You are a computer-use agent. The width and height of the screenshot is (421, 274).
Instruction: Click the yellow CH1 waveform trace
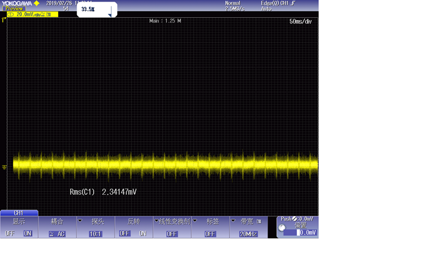pos(165,164)
